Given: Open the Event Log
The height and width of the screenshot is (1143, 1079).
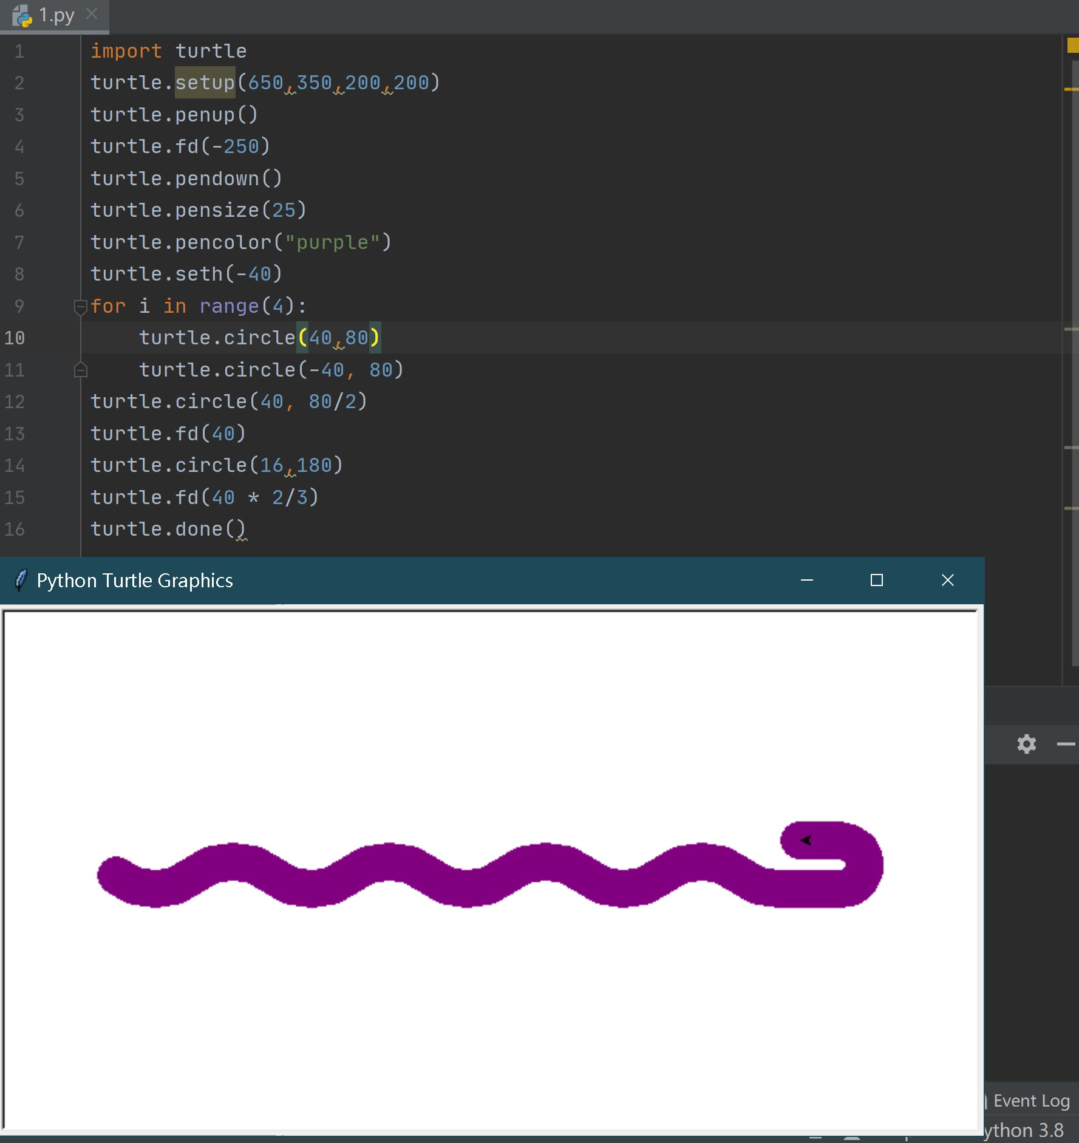Looking at the screenshot, I should coord(1031,1100).
